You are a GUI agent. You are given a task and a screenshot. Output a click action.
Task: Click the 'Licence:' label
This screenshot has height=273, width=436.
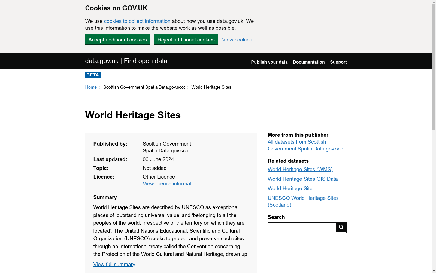click(x=104, y=177)
